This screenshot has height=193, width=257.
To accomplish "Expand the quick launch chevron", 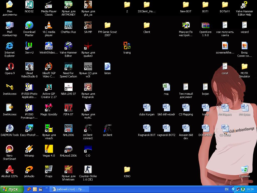I will click(x=46, y=188).
